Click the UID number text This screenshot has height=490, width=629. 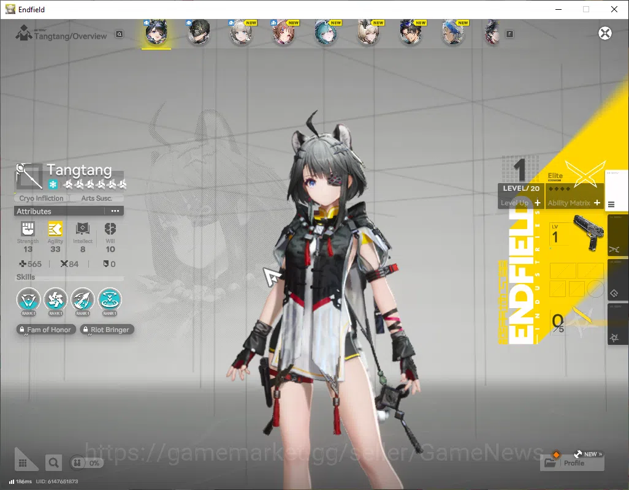[57, 481]
